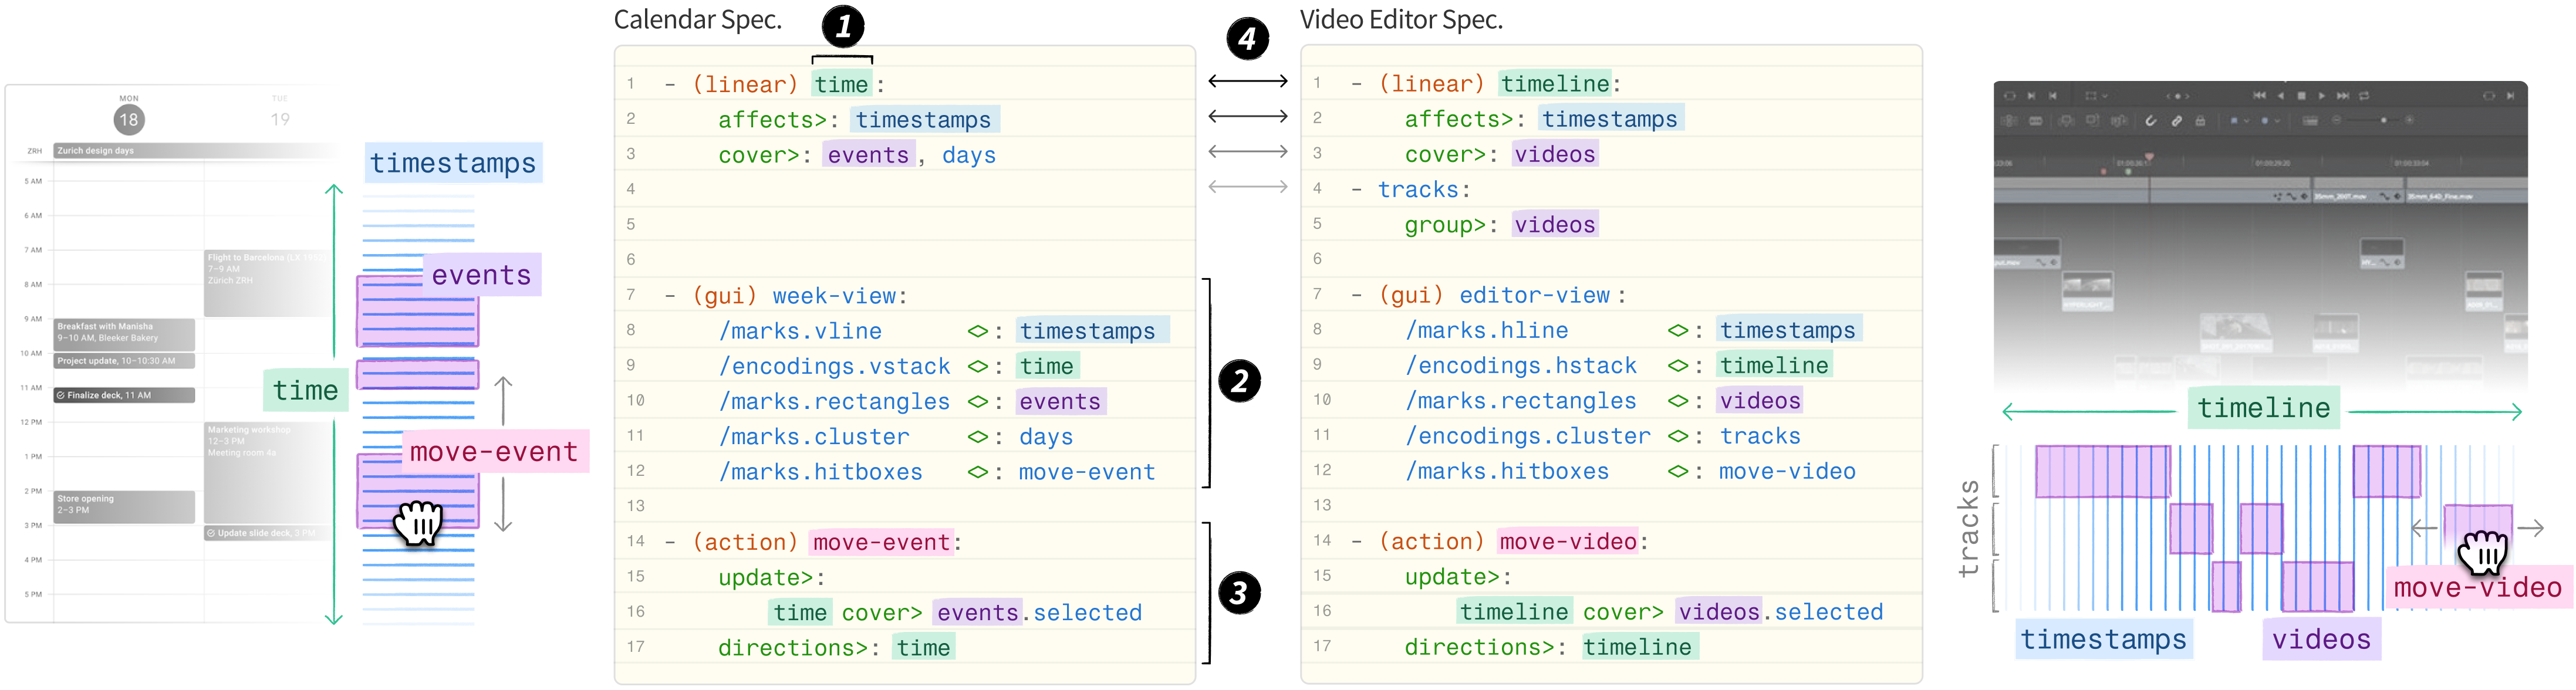Viewport: 2576px width, 690px height.
Task: Click the stop button in editor transport
Action: (x=2302, y=96)
